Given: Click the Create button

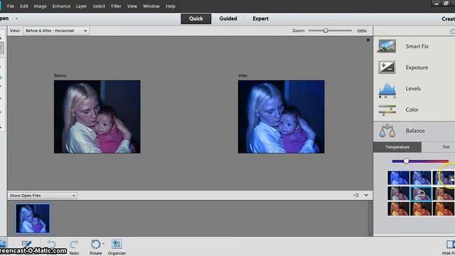Looking at the screenshot, I should tap(448, 19).
